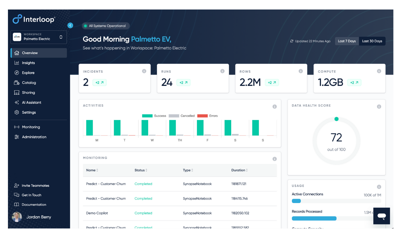403x242 pixels.
Task: Click Invite Teammates link
Action: (x=35, y=186)
